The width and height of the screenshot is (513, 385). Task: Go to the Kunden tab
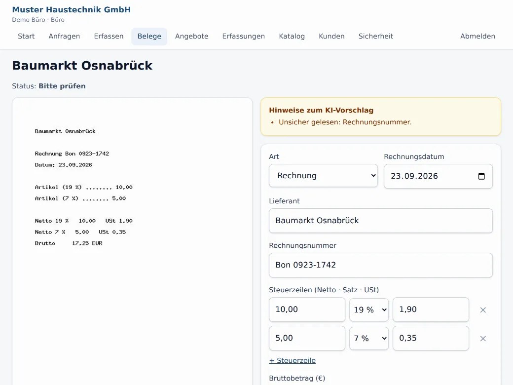pos(331,37)
